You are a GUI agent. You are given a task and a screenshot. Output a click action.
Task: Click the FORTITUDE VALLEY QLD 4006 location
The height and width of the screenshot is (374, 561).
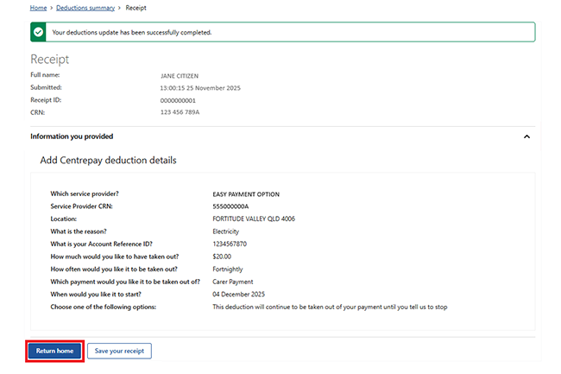click(x=254, y=219)
